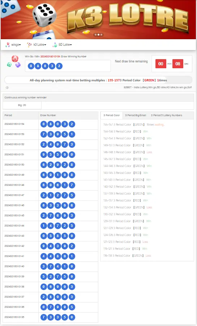Click the 145-147 RED Win prediction row
The width and height of the screenshot is (197, 326).
[x=126, y=159]
